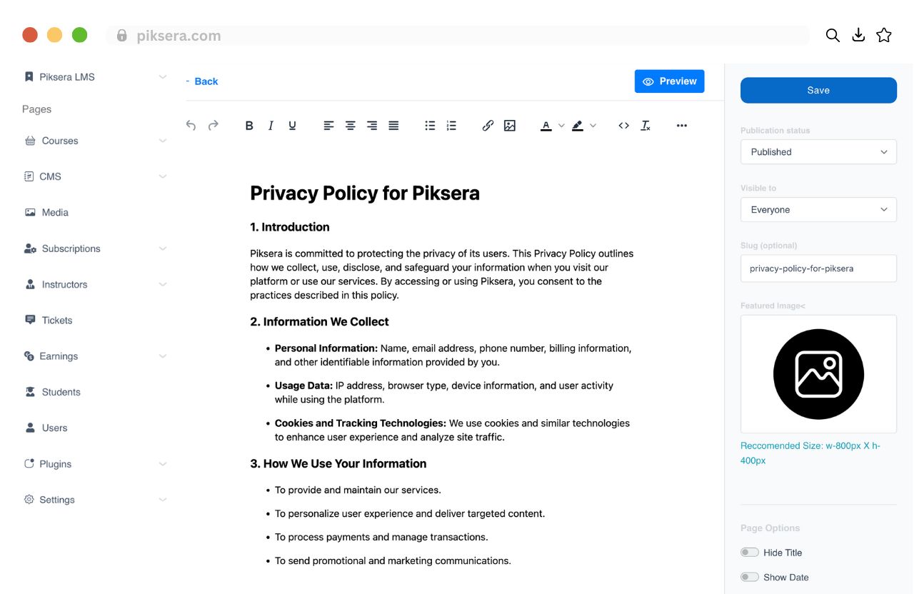Center-align the text using the toolbar
914x594 pixels.
tap(351, 126)
